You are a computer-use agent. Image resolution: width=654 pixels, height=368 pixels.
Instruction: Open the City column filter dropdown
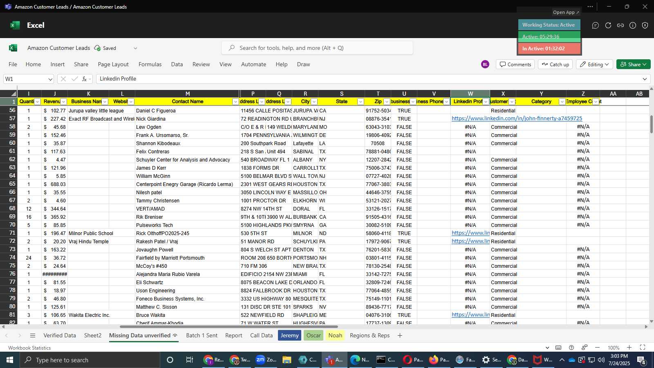(314, 102)
